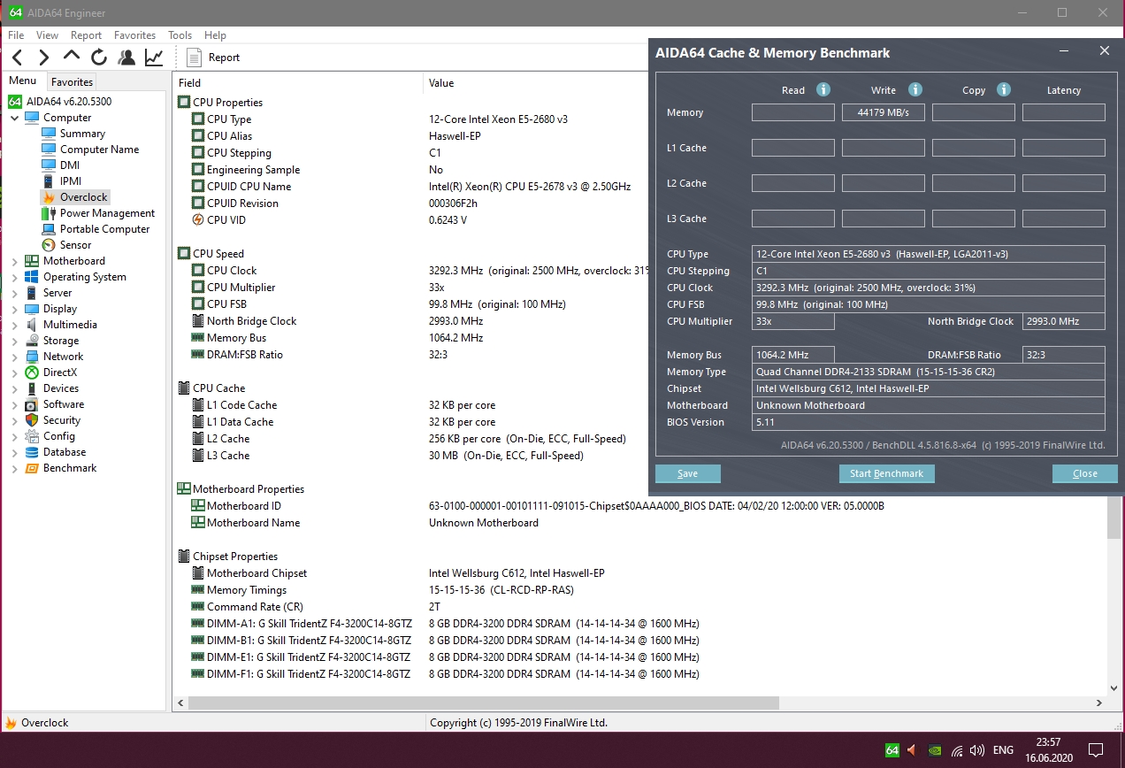Viewport: 1125px width, 768px height.
Task: Collapse the Computer tree node
Action: point(15,118)
